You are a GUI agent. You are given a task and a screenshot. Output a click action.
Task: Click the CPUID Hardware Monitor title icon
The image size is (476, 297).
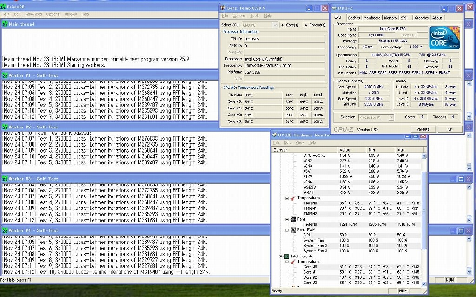click(x=275, y=135)
